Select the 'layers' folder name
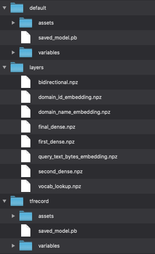 pos(37,68)
